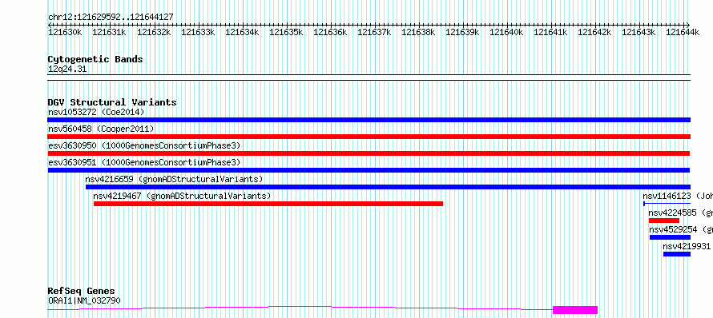Click the nsv4224585 short red bar
This screenshot has width=713, height=318.
coord(664,221)
